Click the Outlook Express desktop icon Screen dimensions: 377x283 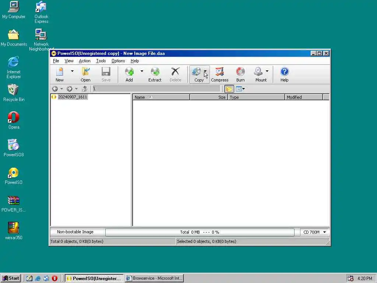click(x=41, y=13)
